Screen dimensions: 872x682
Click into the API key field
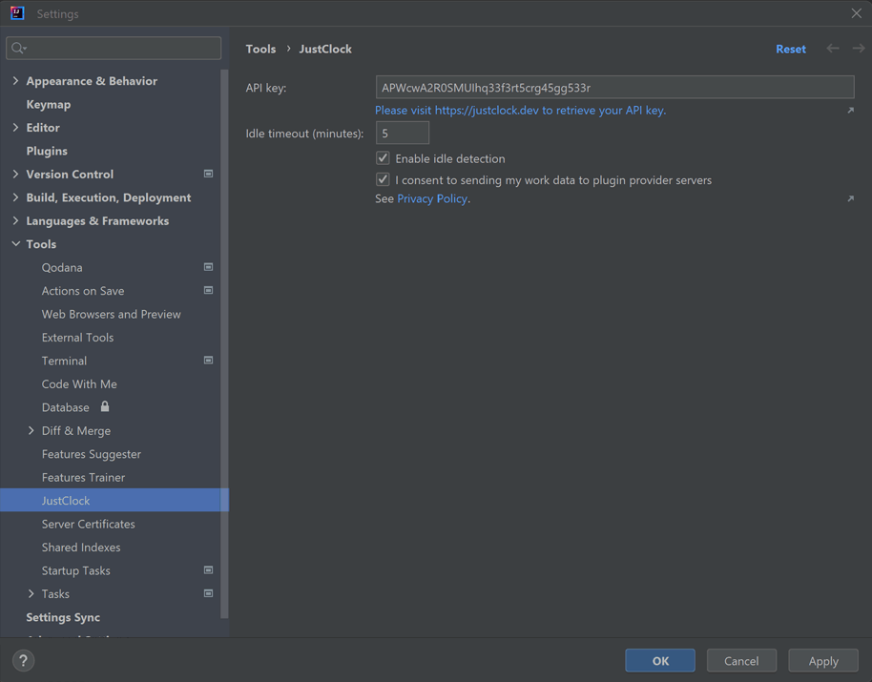pyautogui.click(x=615, y=87)
